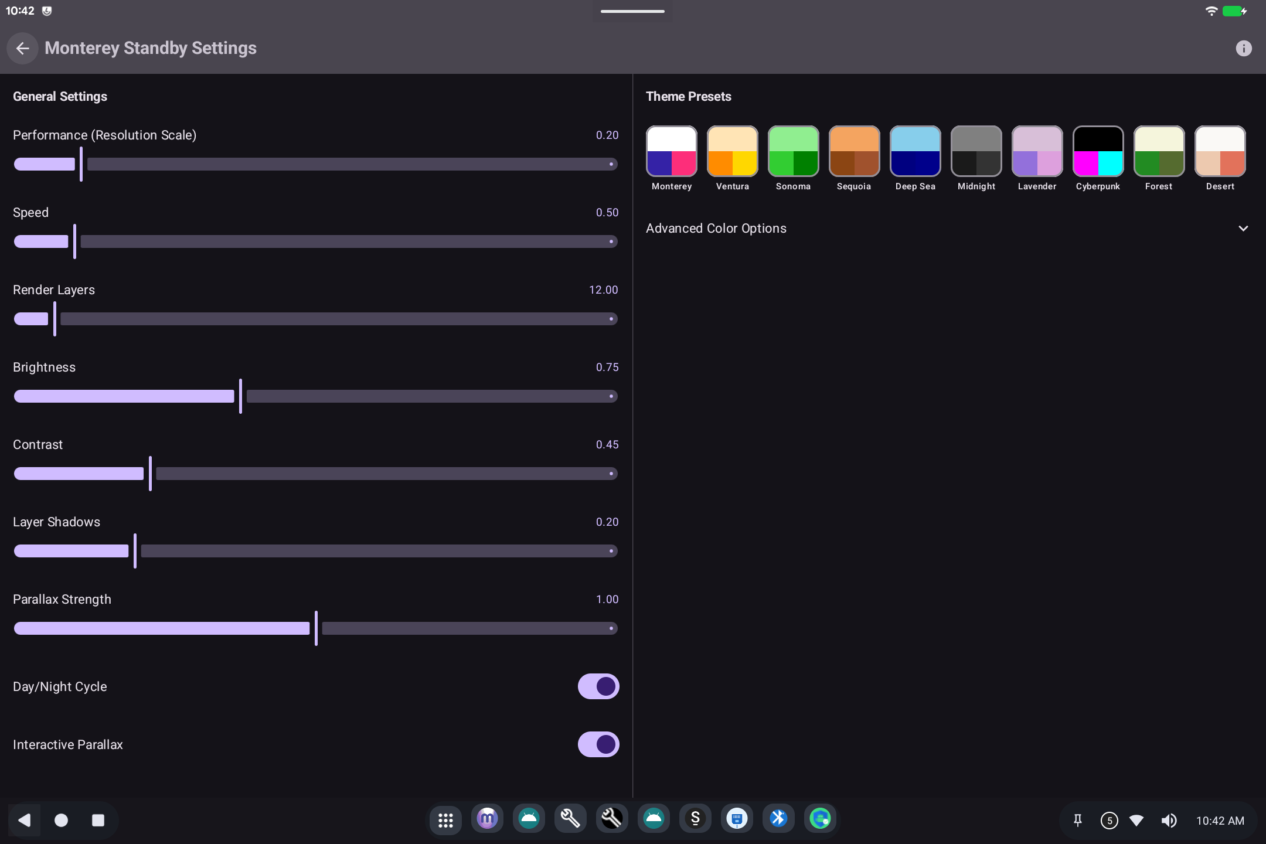Click the "General Settings" heading
The width and height of the screenshot is (1266, 844).
(x=60, y=97)
